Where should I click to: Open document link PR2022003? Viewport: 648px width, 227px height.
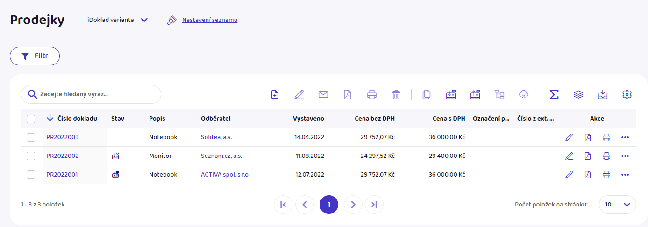click(x=63, y=137)
